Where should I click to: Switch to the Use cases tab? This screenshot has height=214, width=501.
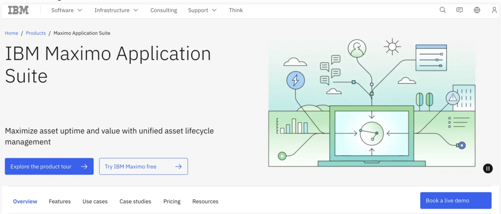pyautogui.click(x=95, y=202)
